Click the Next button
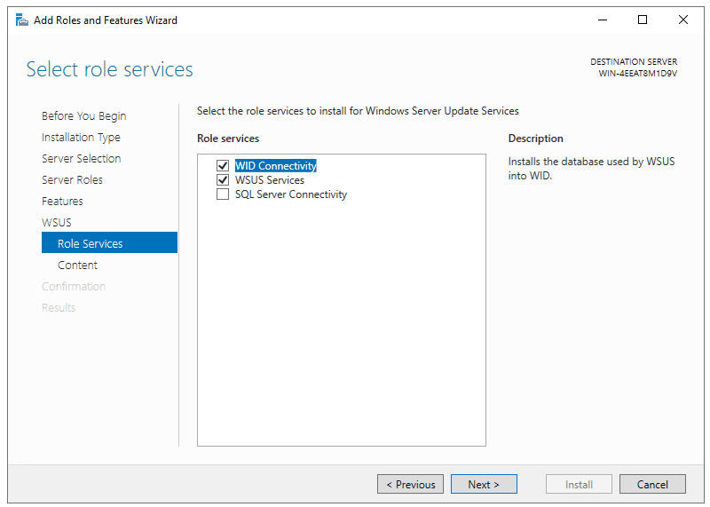The image size is (710, 507). 484,484
